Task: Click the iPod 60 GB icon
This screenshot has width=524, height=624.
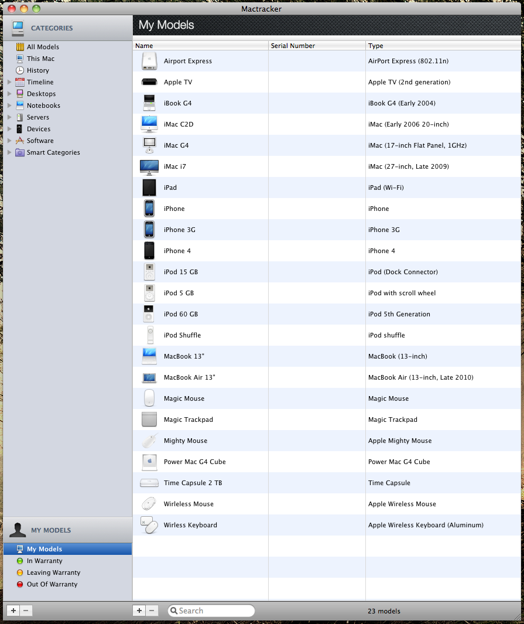Action: click(x=148, y=314)
